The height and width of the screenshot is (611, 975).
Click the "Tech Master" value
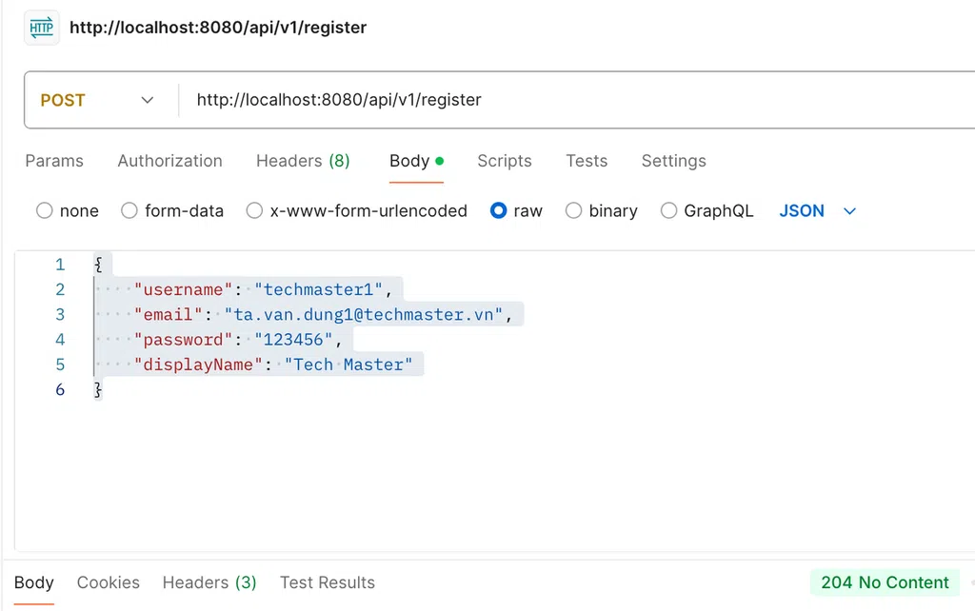[348, 365]
